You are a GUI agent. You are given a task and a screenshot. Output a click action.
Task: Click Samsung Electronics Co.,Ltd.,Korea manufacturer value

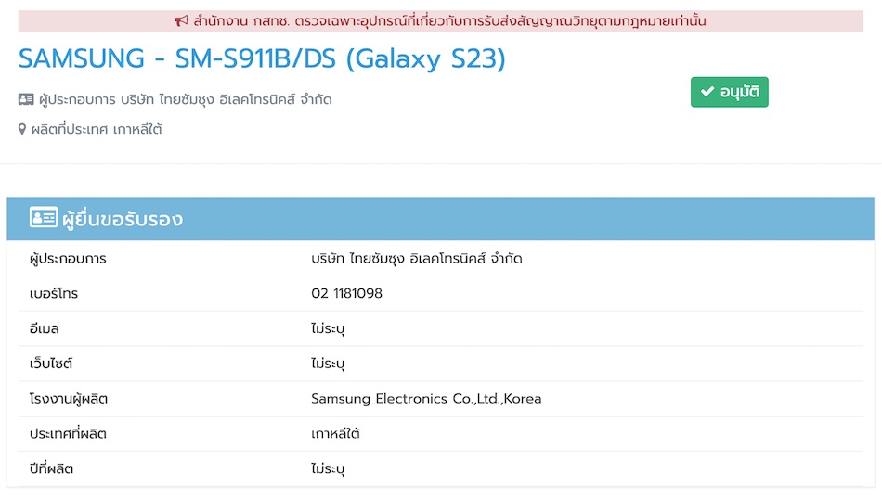point(426,399)
